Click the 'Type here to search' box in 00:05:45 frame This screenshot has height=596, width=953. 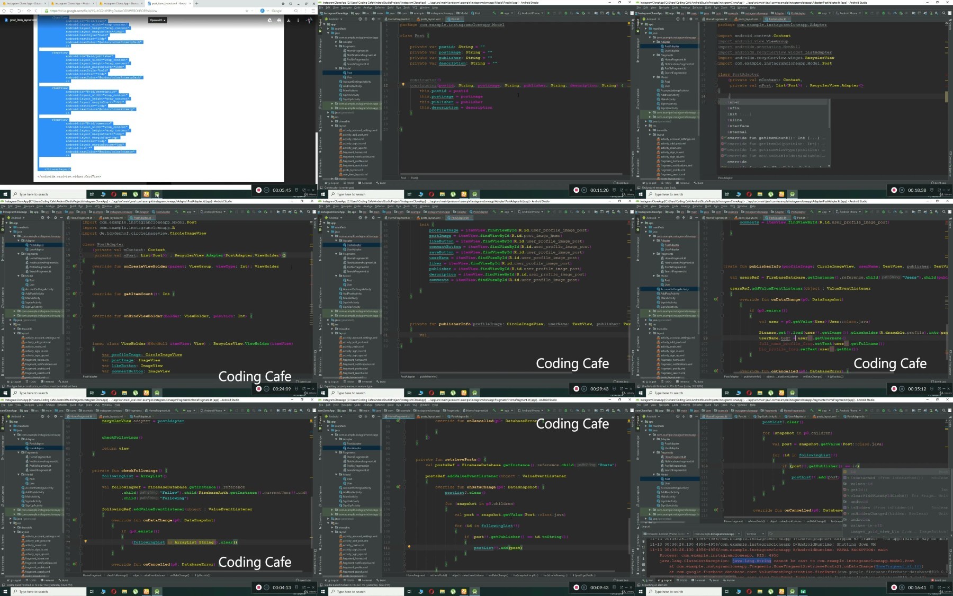(49, 194)
